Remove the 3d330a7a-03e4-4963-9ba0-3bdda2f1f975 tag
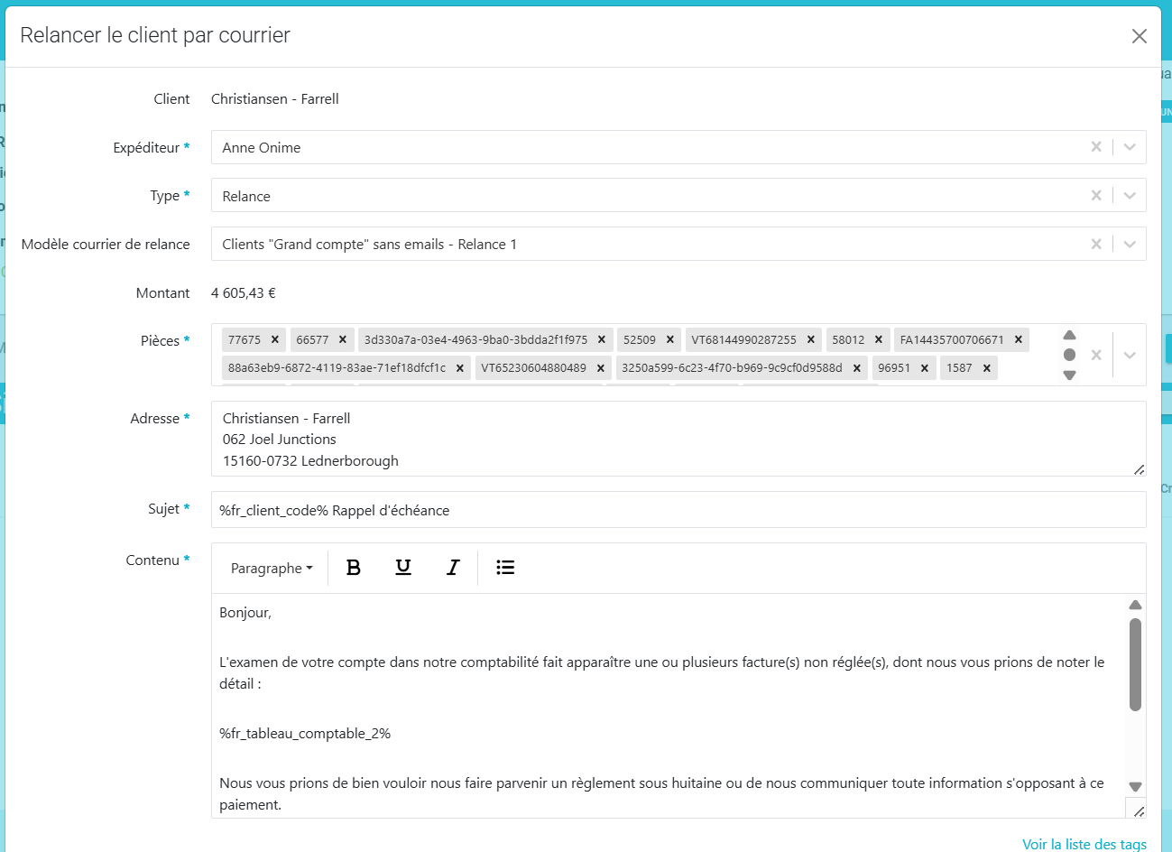 point(602,339)
